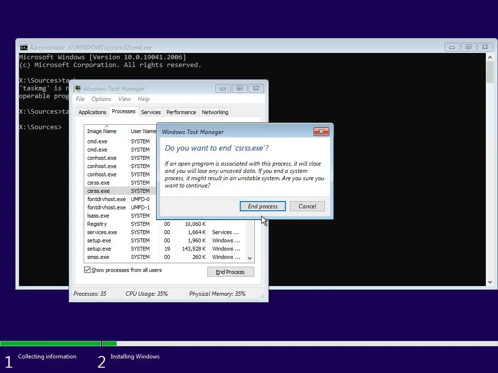
Task: Close the Windows Task Manager window
Action: point(256,88)
